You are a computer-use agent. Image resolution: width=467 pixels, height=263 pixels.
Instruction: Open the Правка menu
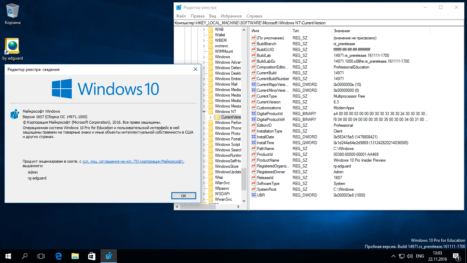(x=198, y=16)
